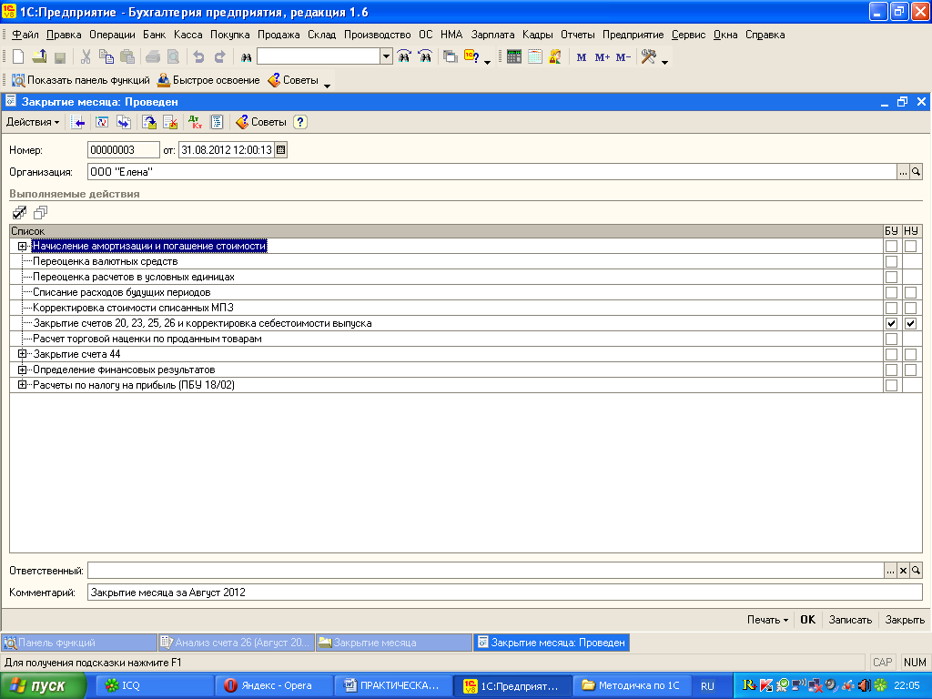
Task: Open the Отчеты menu
Action: click(577, 35)
